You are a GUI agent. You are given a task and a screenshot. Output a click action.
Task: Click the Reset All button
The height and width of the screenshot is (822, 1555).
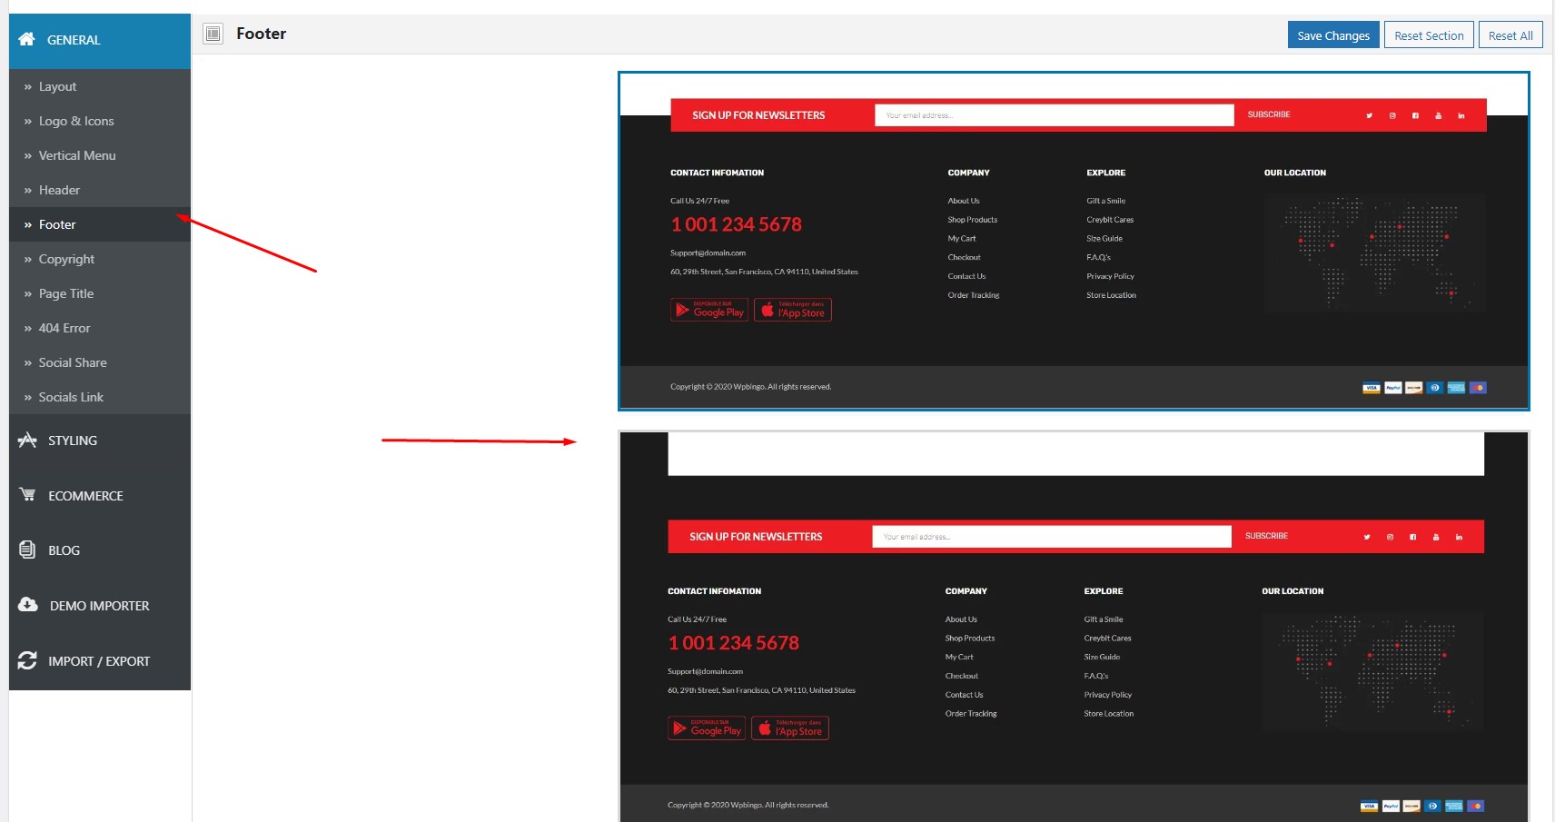coord(1510,35)
